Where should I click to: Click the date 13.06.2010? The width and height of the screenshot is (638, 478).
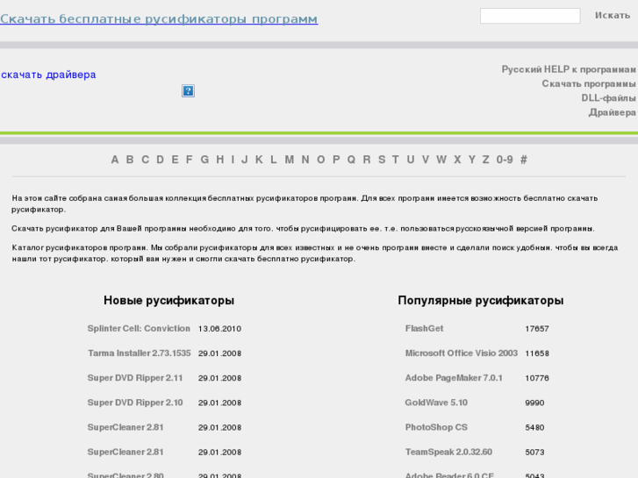(x=219, y=329)
